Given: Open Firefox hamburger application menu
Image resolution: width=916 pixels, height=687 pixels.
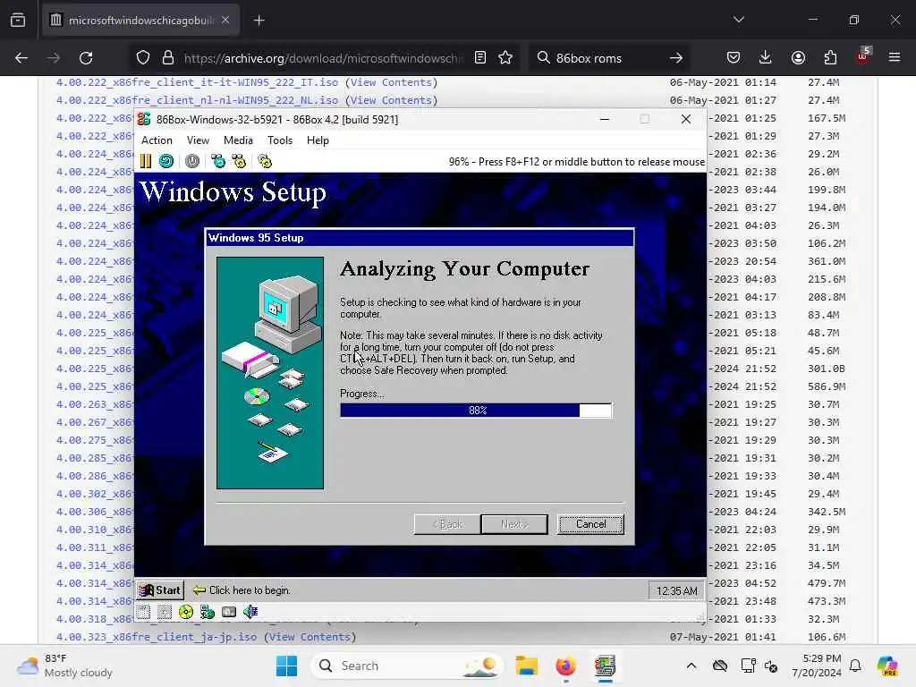Looking at the screenshot, I should 895,58.
